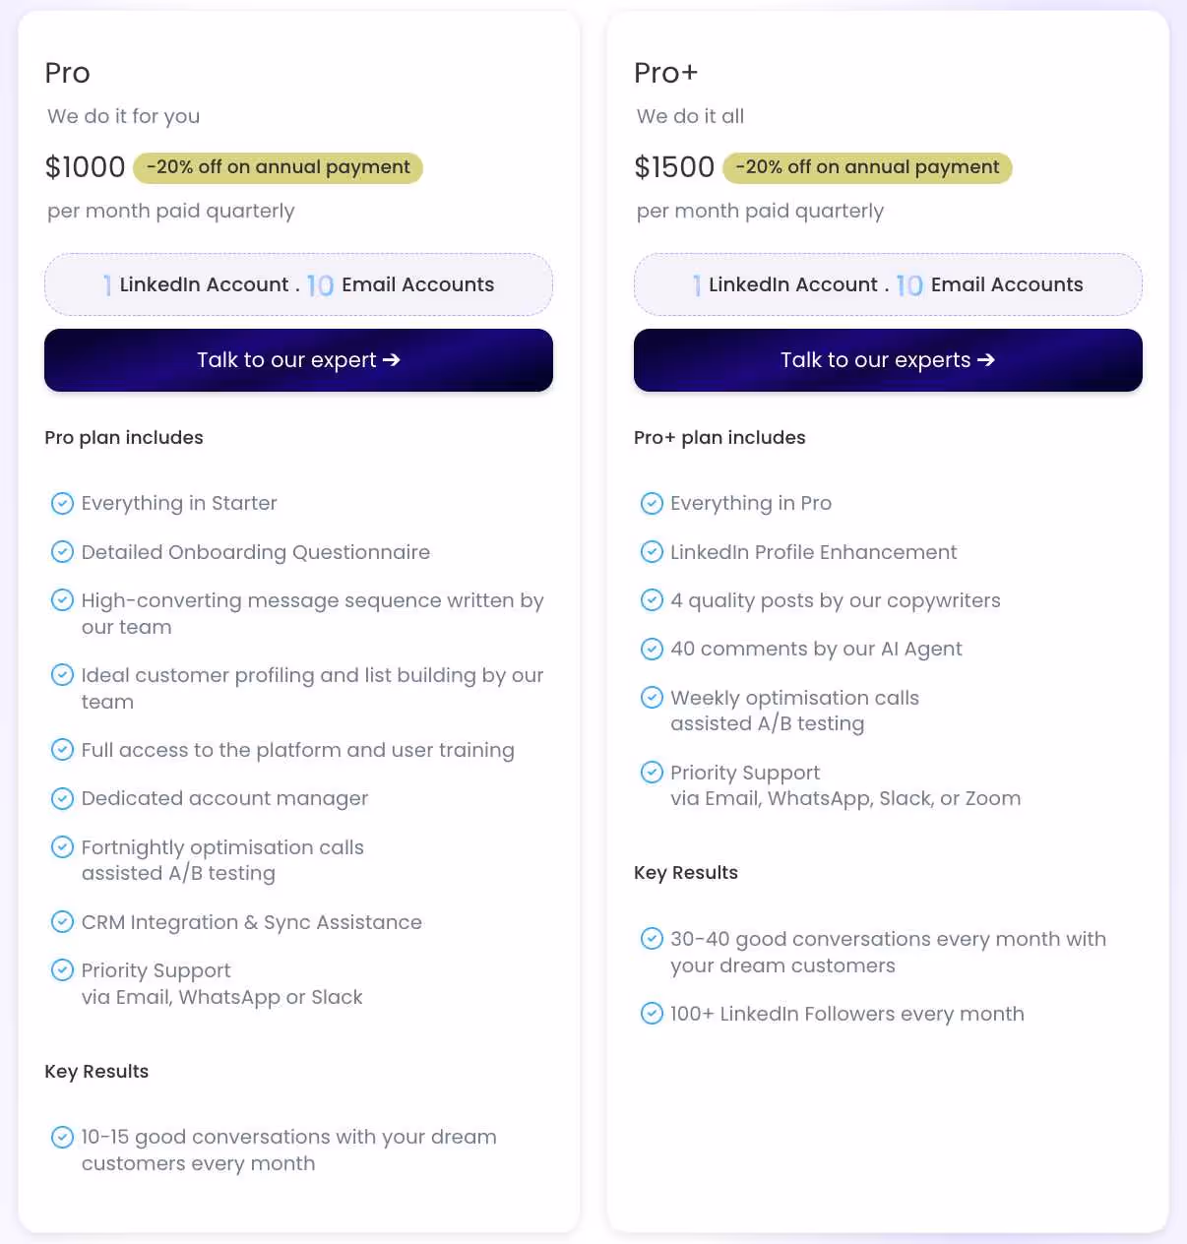Viewport: 1187px width, 1244px height.
Task: Select the checkmark next to Dedicated account manager
Action: [x=62, y=798]
